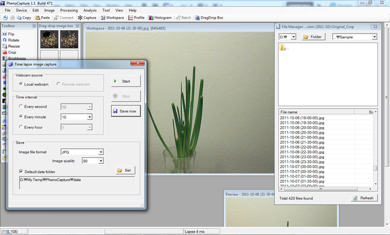Expand the Every minute value dropdown
390x235 pixels.
coord(89,117)
